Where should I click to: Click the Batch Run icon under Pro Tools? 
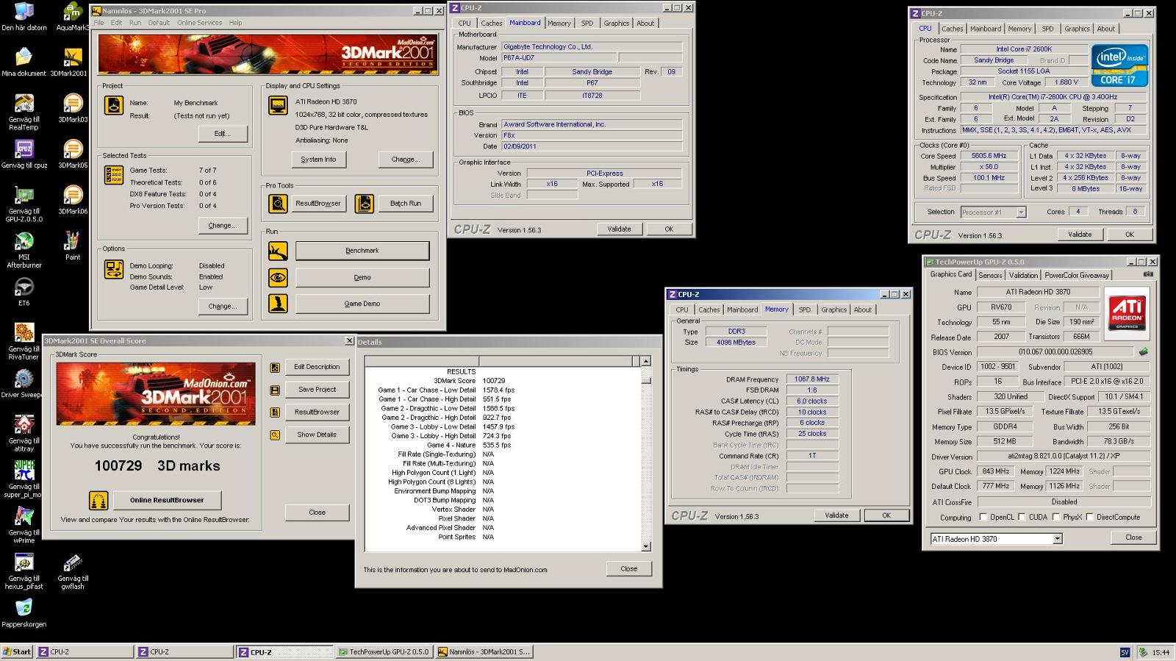364,204
